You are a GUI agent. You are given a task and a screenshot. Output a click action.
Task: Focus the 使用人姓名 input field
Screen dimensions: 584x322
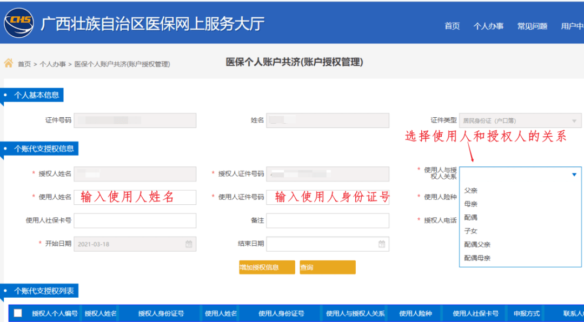point(135,197)
